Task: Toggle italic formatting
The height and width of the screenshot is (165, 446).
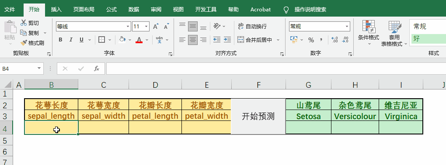Action: click(x=71, y=40)
